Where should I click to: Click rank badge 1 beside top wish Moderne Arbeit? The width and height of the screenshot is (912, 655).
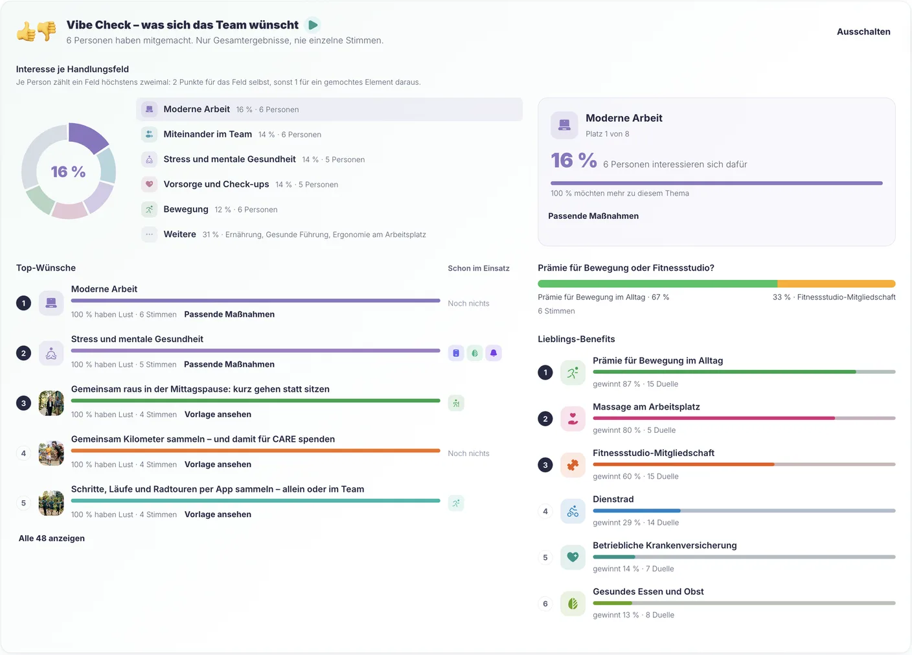click(x=23, y=303)
